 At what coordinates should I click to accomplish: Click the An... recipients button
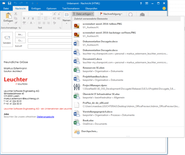point(20,34)
